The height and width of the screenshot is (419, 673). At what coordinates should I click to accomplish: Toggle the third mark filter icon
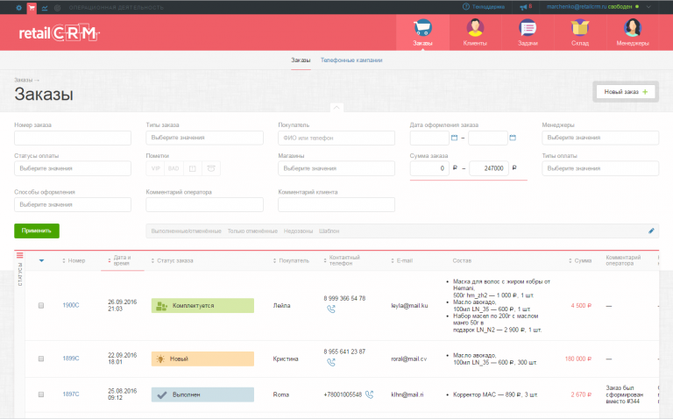tap(192, 168)
